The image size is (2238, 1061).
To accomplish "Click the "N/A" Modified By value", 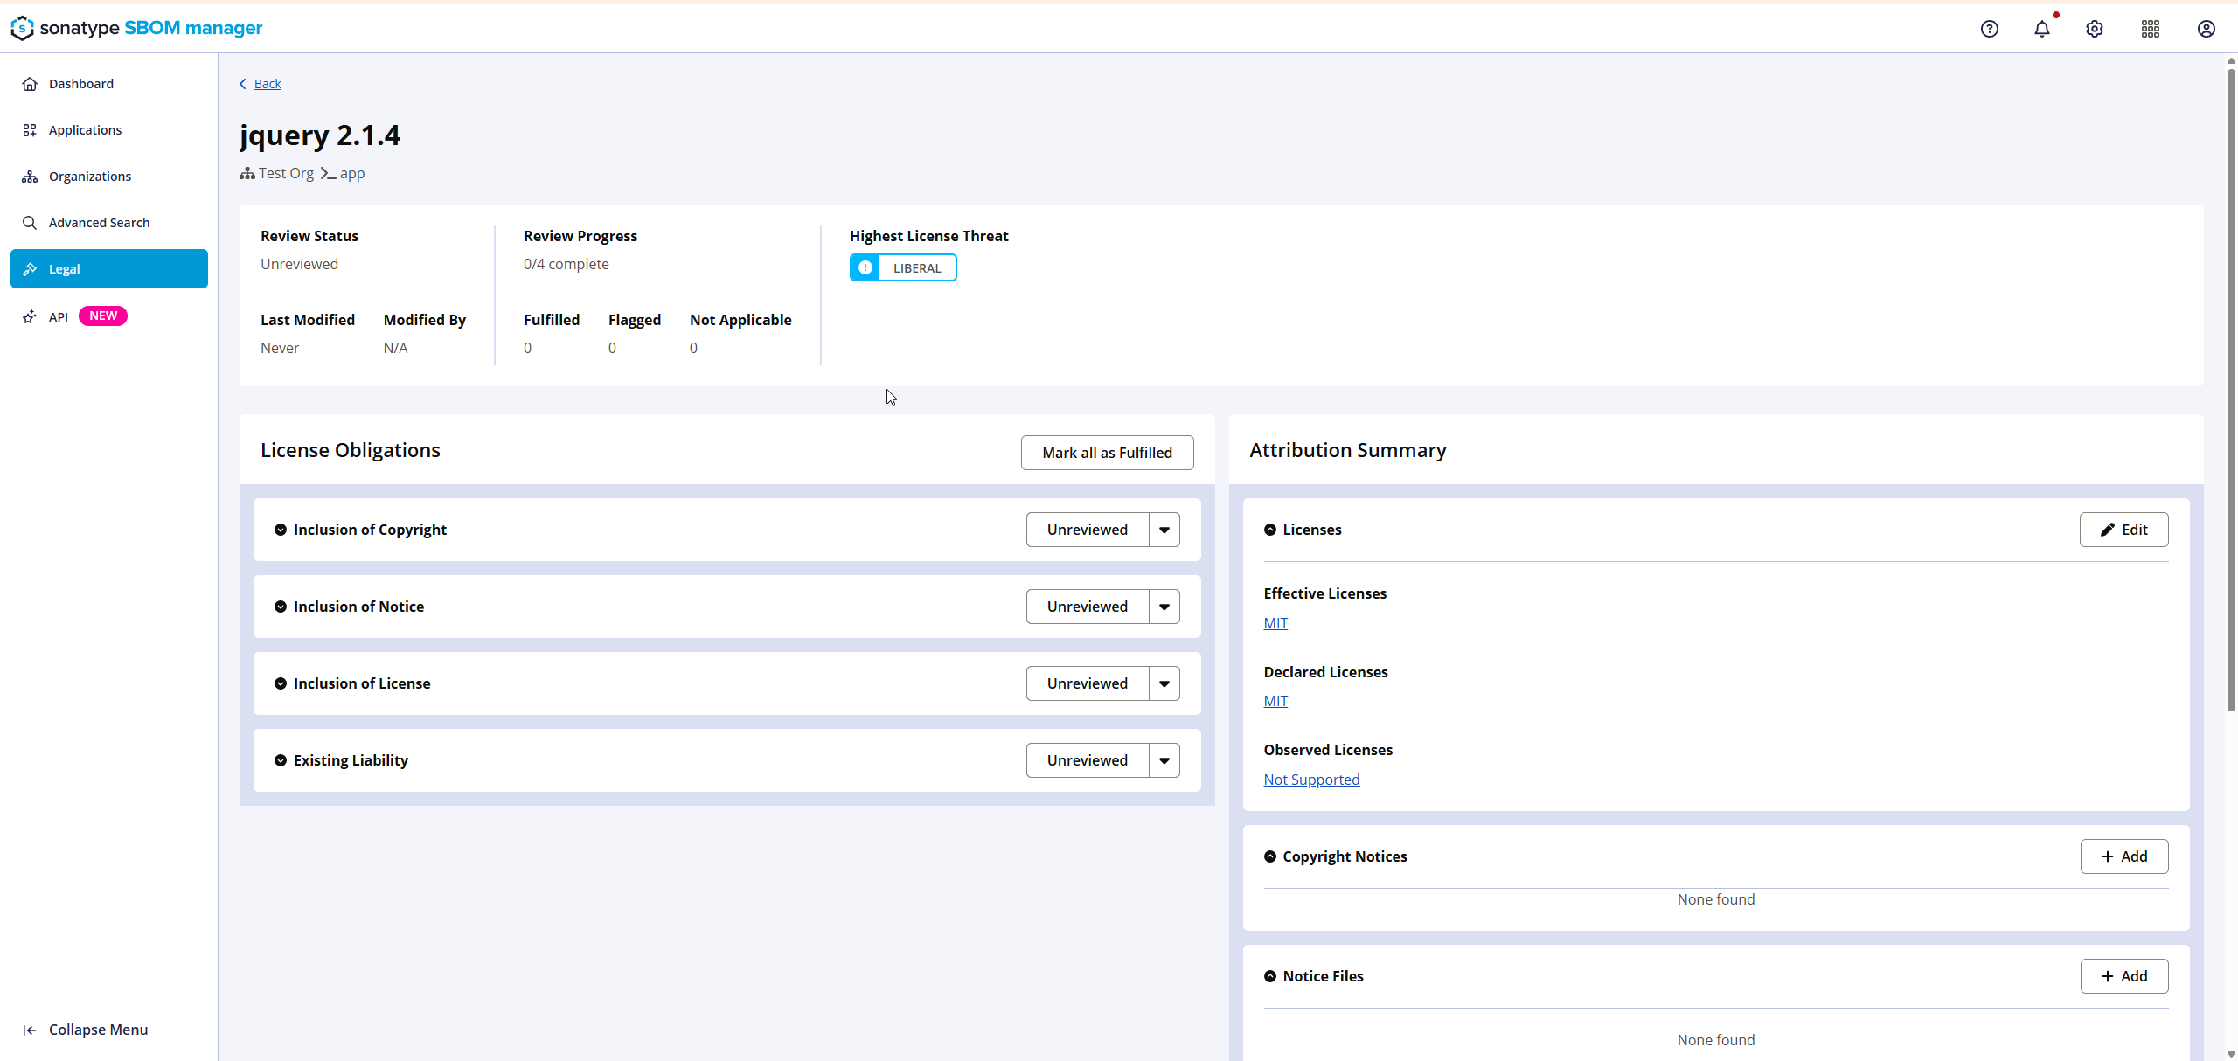I will tap(396, 348).
